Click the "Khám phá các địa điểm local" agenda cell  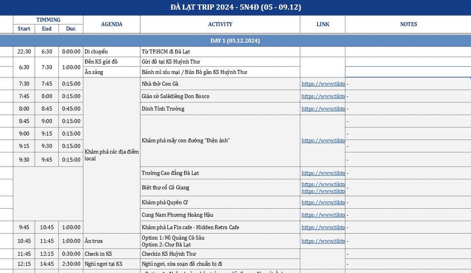[x=111, y=155]
